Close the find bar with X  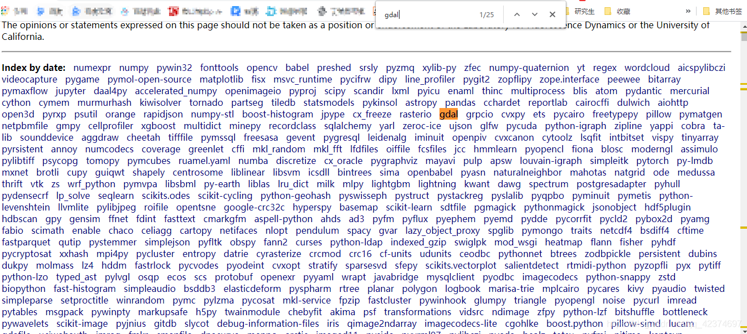[x=552, y=14]
